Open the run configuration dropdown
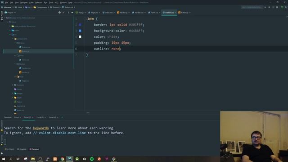 pos(252,7)
